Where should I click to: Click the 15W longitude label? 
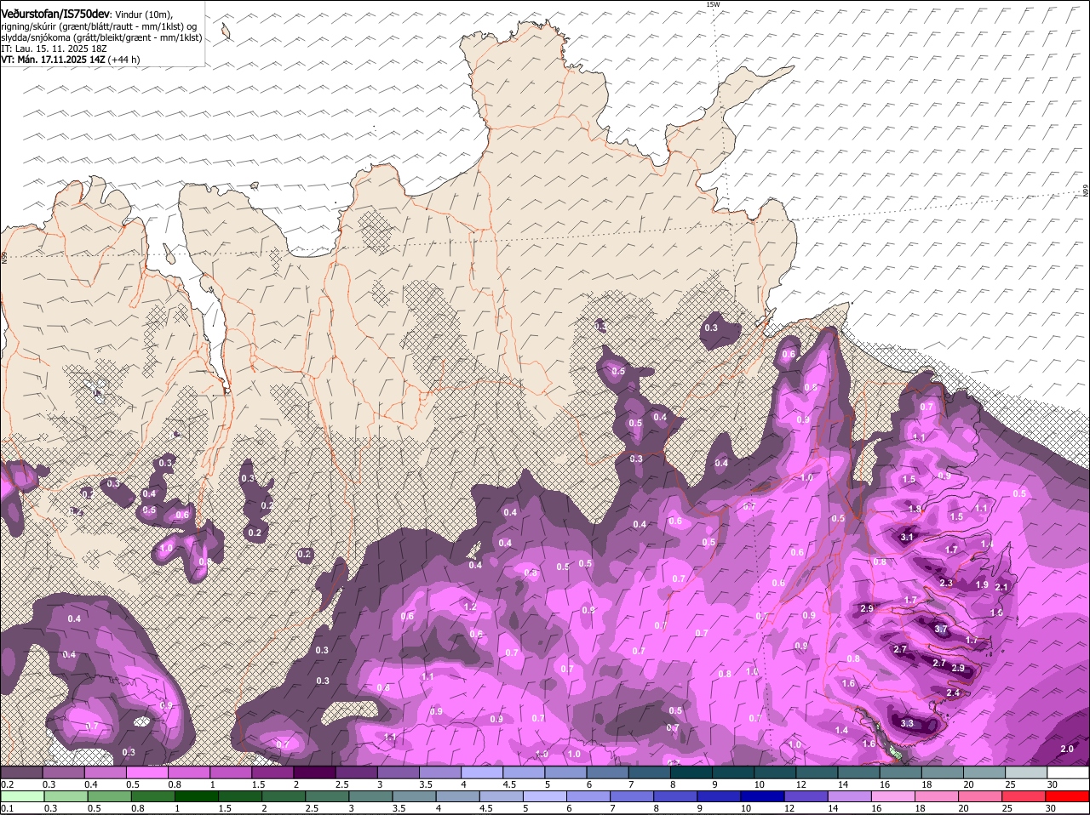[713, 4]
